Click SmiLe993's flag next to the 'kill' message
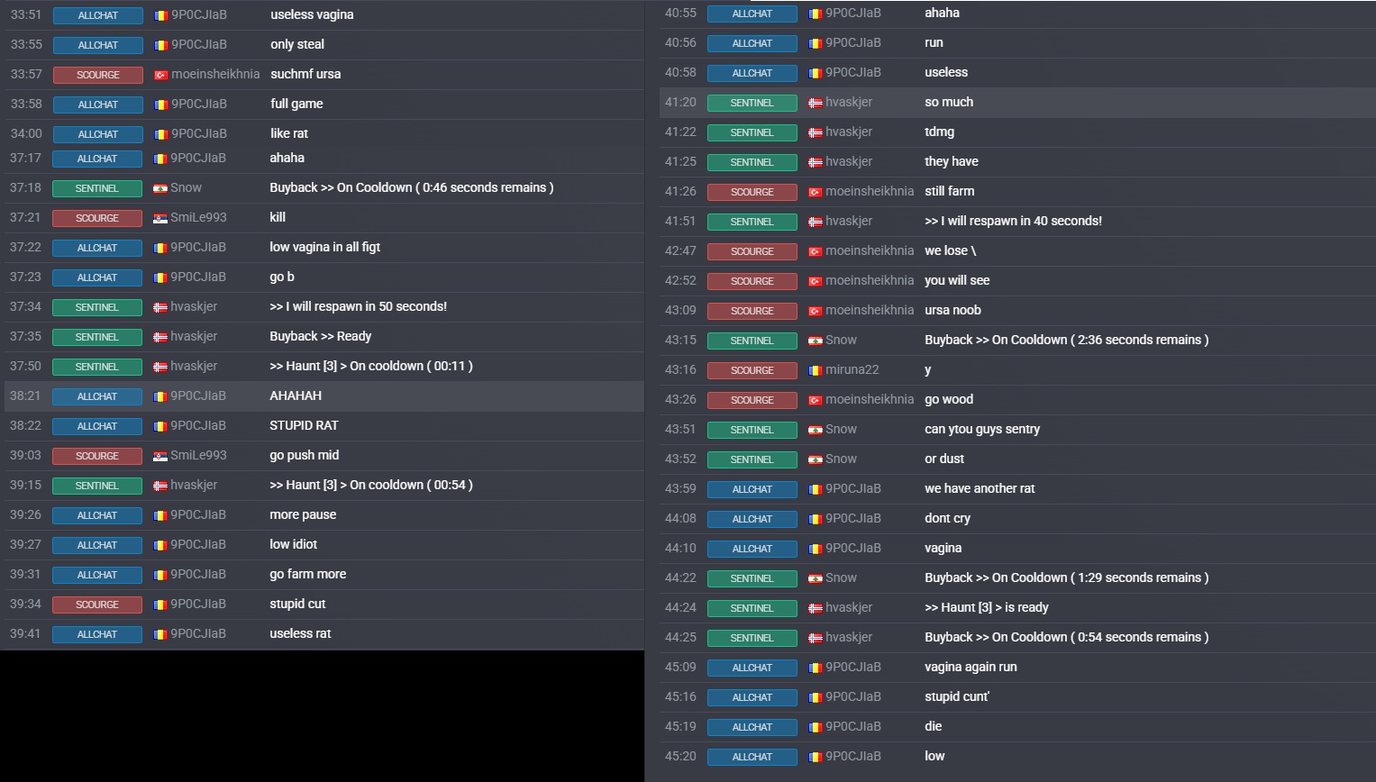The height and width of the screenshot is (782, 1376). tap(160, 218)
